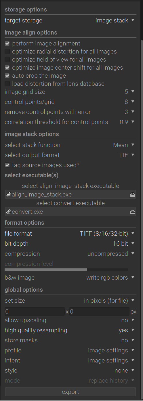Change set size in pixels dropdown
This screenshot has width=143, height=401.
point(70,301)
